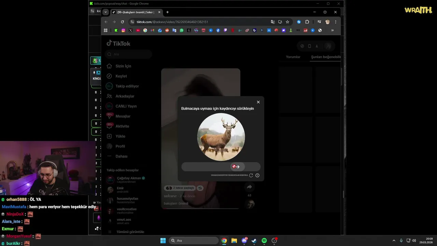This screenshot has height=246, width=437.
Task: Open a new Chrome tab
Action: click(x=167, y=12)
